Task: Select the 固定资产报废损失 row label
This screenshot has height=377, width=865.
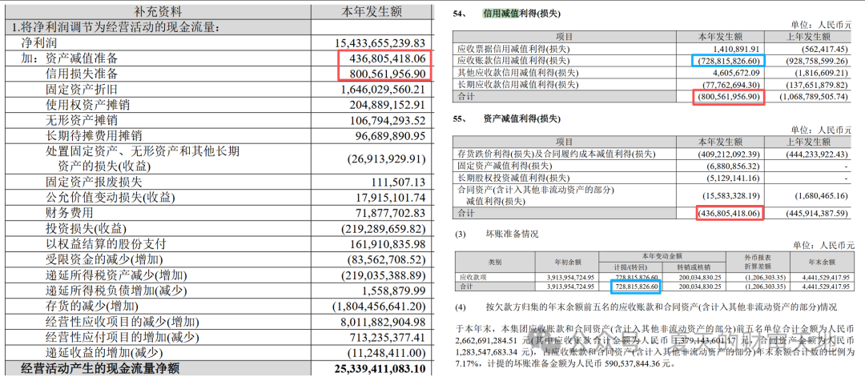Action: [93, 182]
